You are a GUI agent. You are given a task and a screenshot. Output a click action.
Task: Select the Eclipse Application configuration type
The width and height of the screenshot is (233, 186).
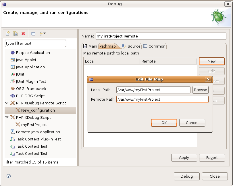coord(33,53)
